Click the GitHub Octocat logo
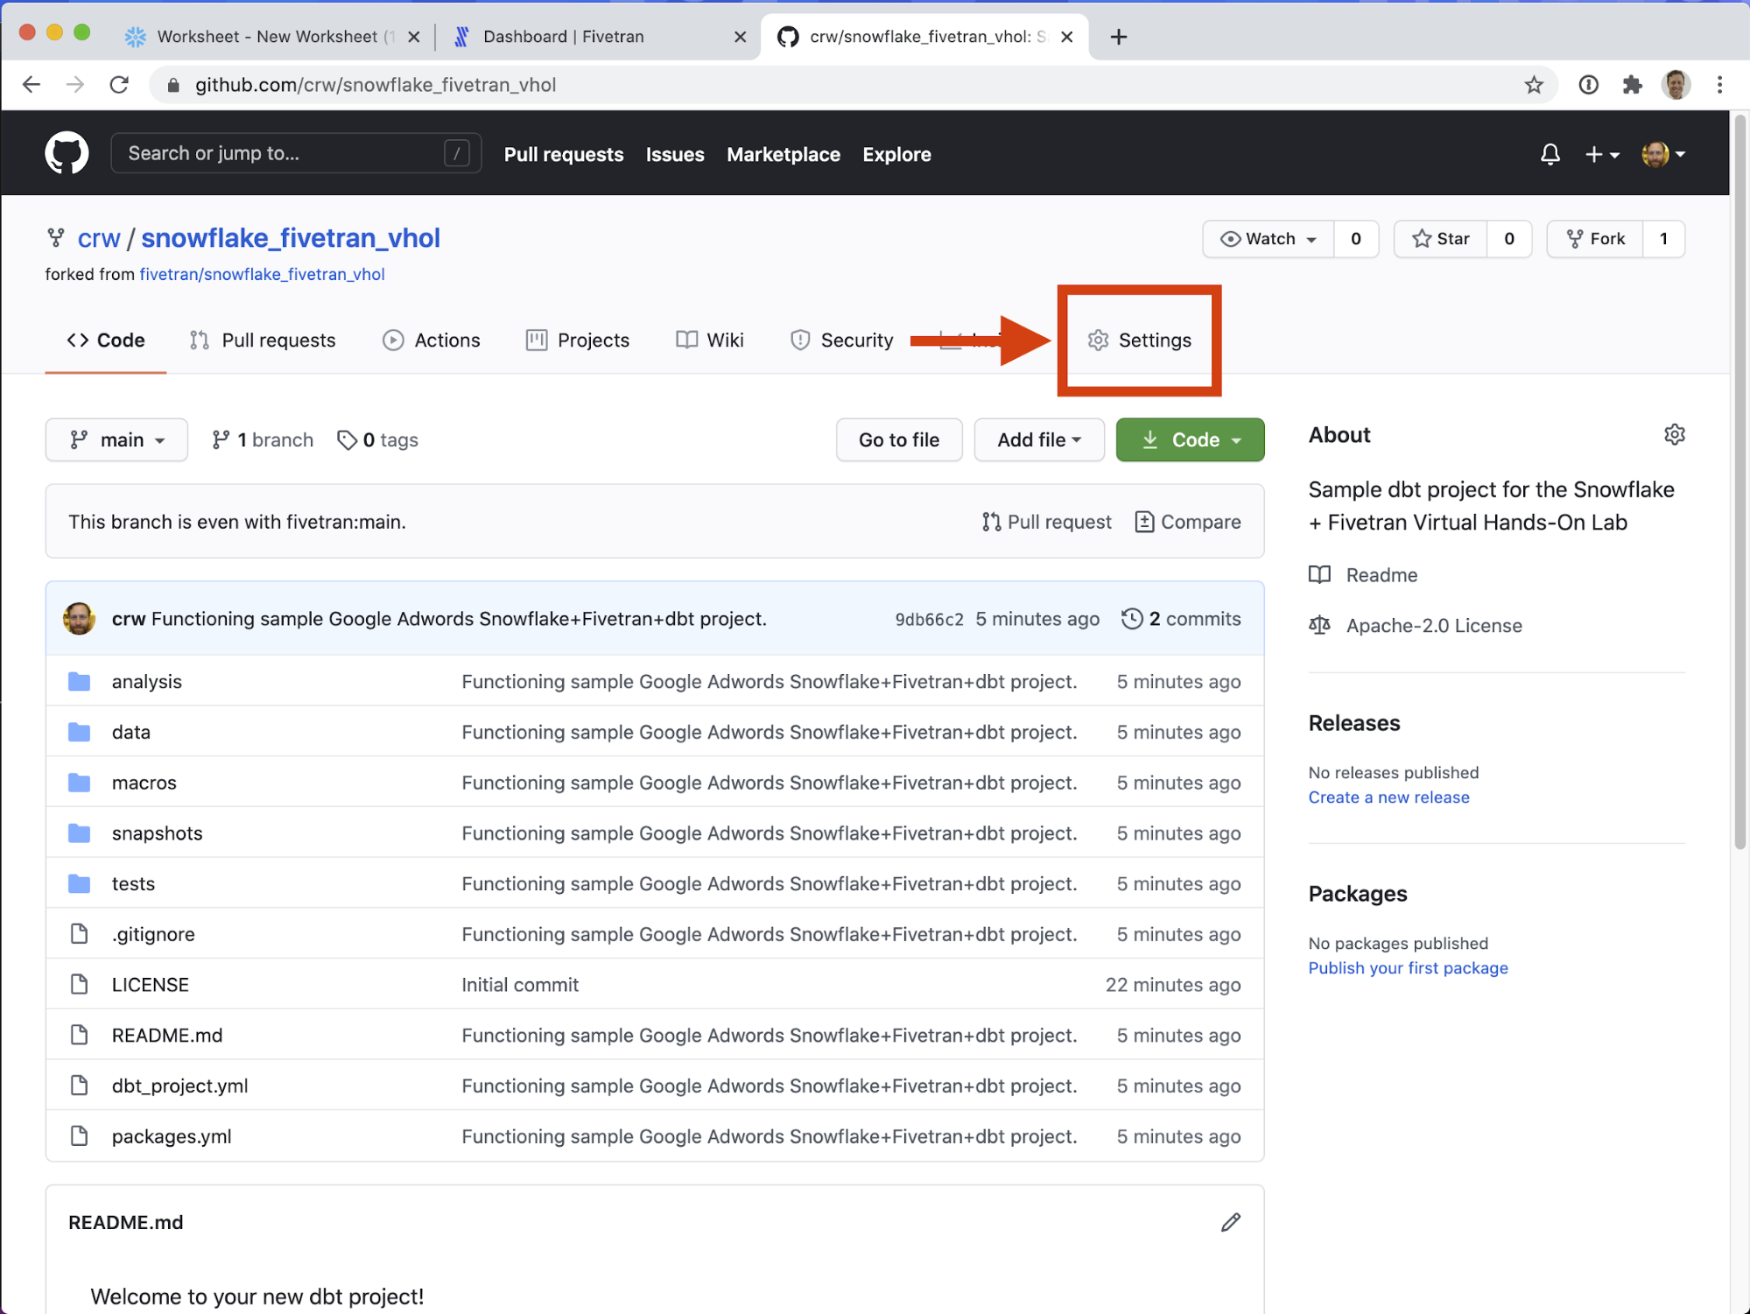The height and width of the screenshot is (1314, 1750). pos(67,153)
